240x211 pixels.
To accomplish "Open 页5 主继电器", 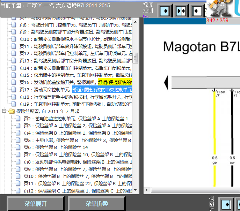I will click(77, 140).
